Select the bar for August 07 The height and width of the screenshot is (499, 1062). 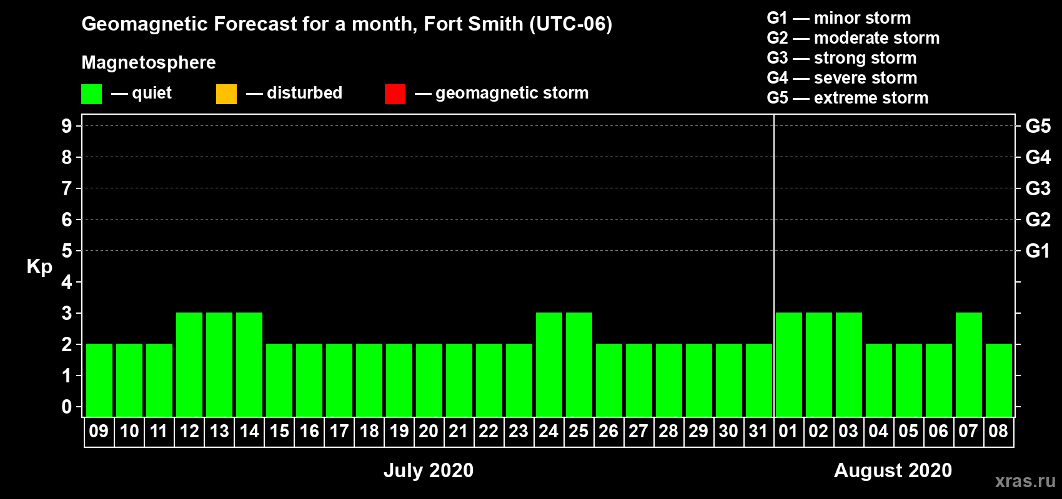pyautogui.click(x=969, y=364)
